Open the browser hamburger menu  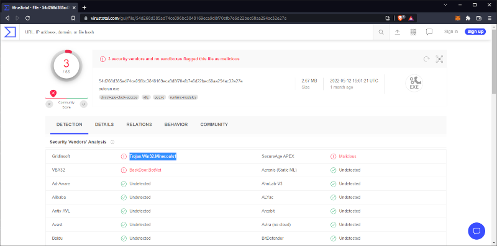490,19
